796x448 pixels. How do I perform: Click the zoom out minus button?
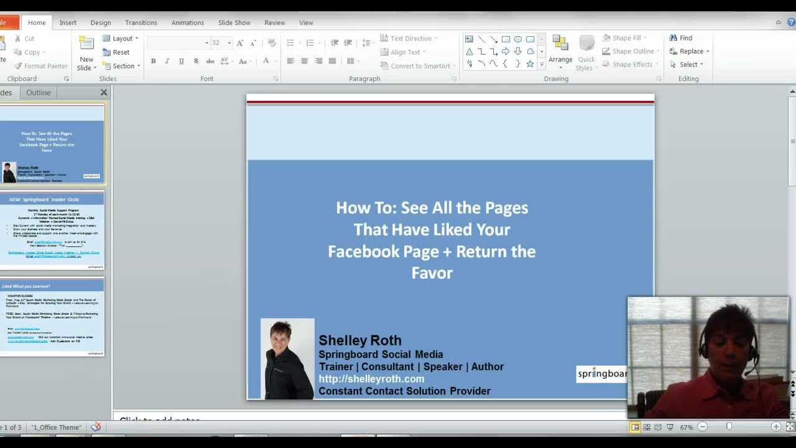703,427
